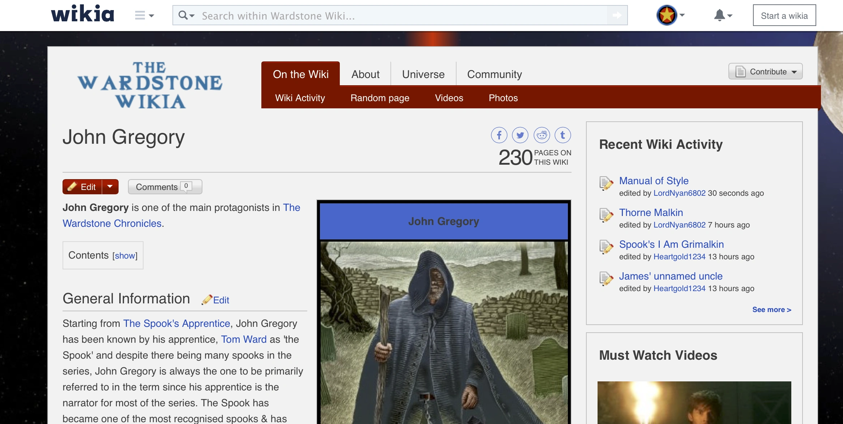Open Wiki Activity submenu item

coord(300,98)
